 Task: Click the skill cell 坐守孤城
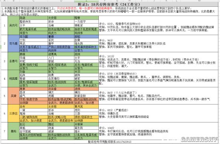[x=34, y=131]
